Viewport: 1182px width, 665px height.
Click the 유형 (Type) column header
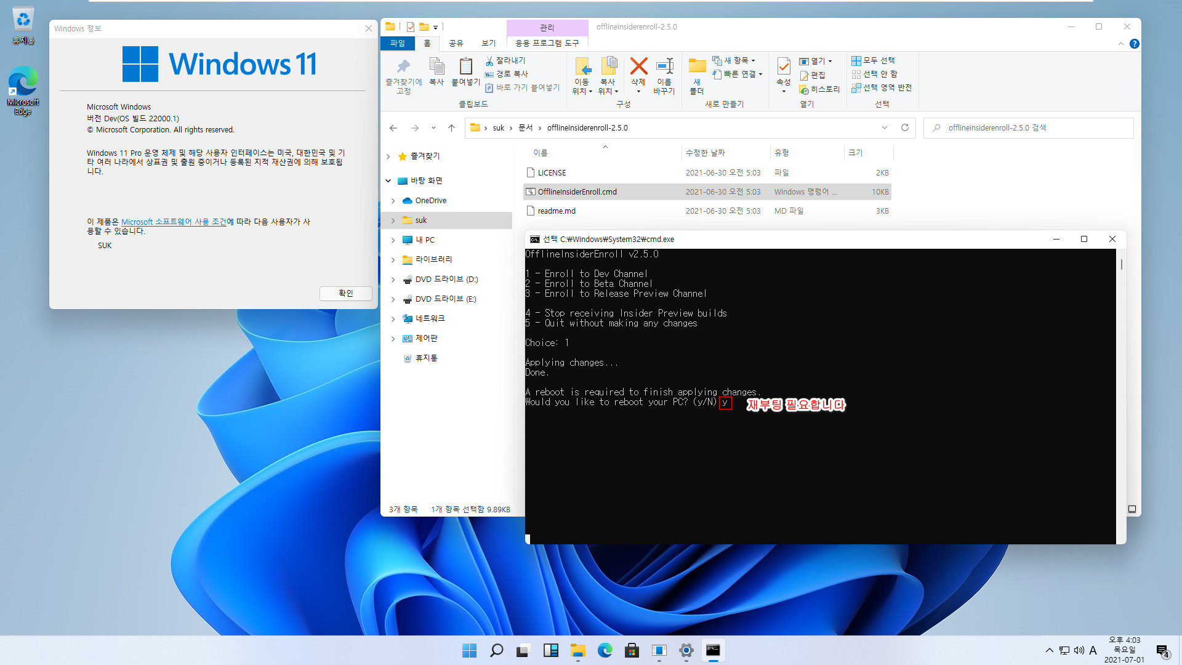[x=782, y=153]
